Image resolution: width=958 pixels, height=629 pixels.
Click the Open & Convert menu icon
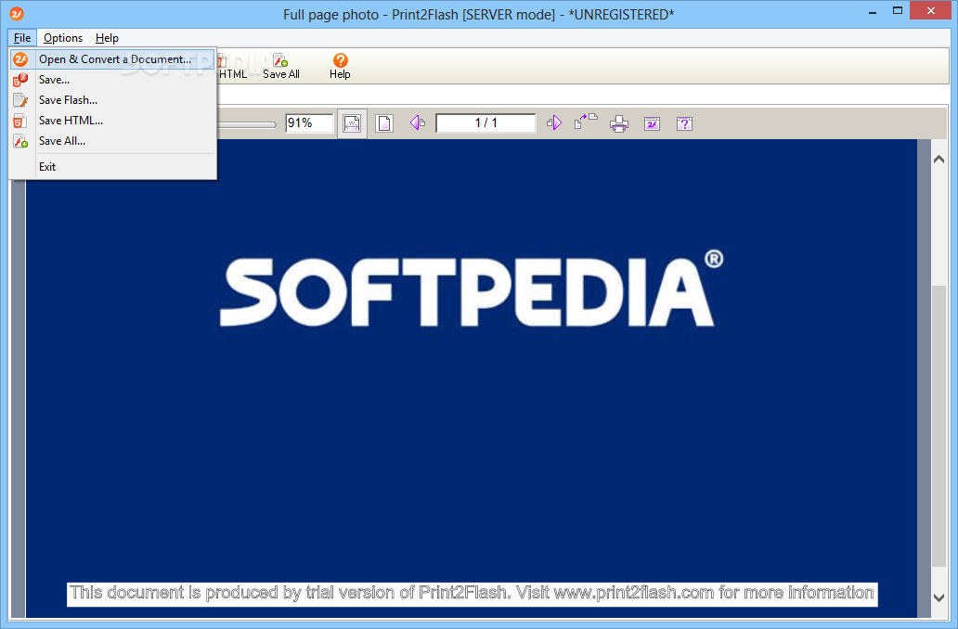point(20,59)
